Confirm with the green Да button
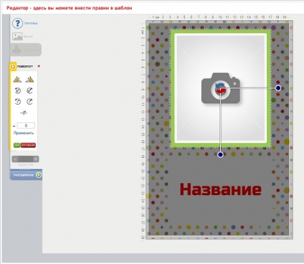304x264 pixels. tap(17, 145)
